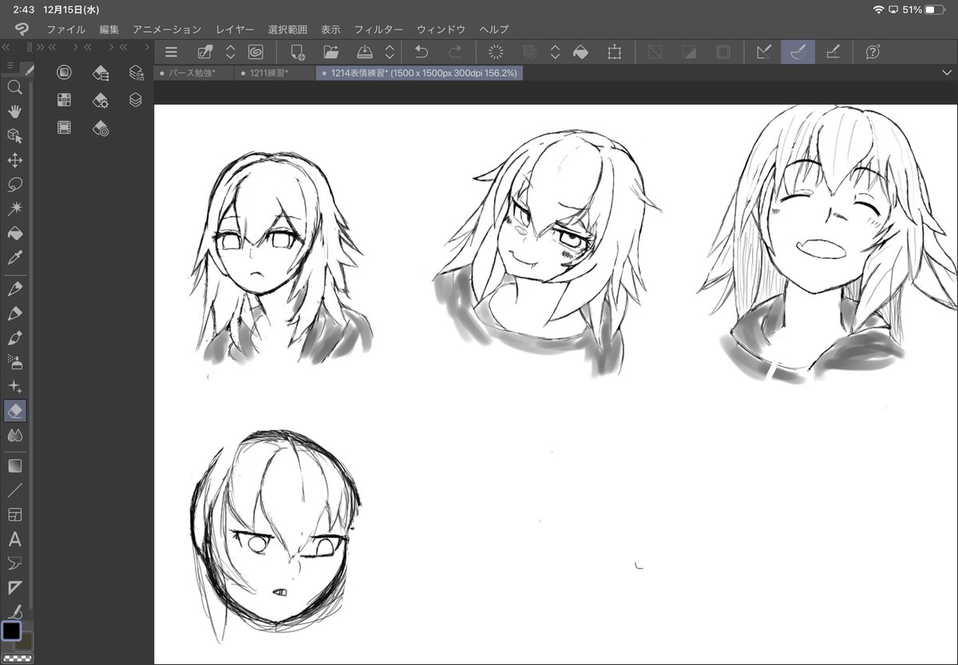This screenshot has height=665, width=958.
Task: Select the black main color swatch
Action: (x=11, y=632)
